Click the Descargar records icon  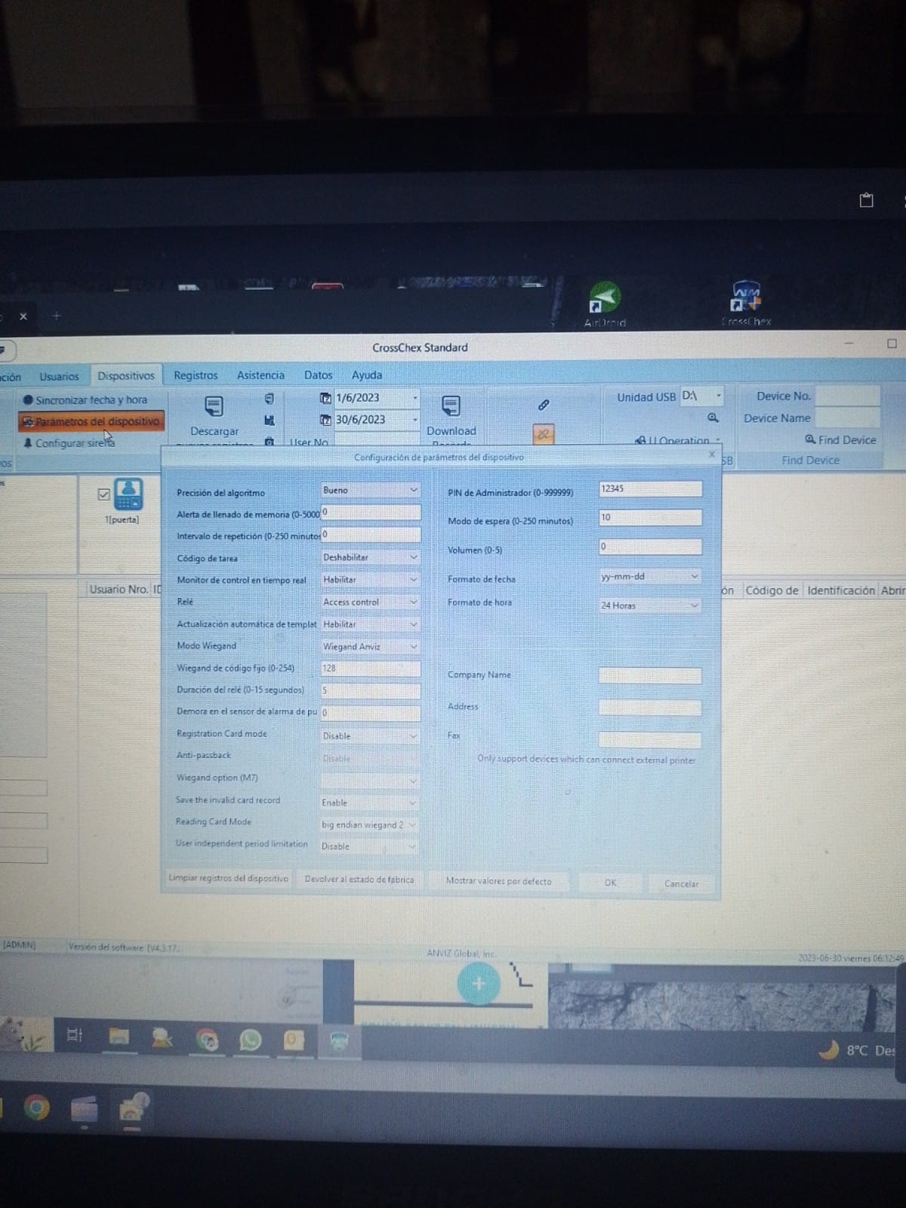214,407
